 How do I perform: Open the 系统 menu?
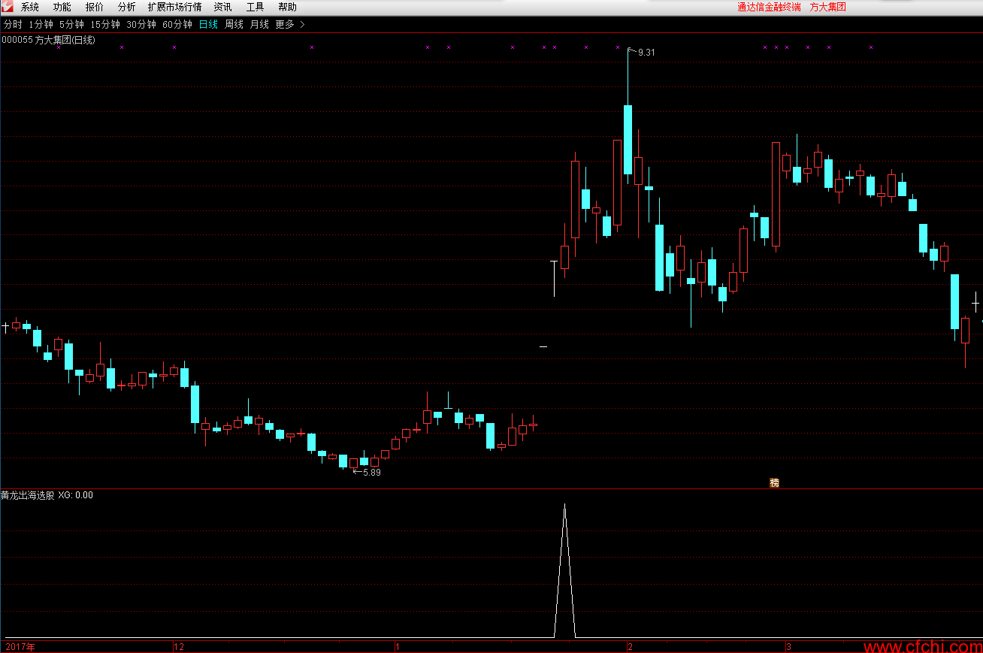tap(30, 7)
